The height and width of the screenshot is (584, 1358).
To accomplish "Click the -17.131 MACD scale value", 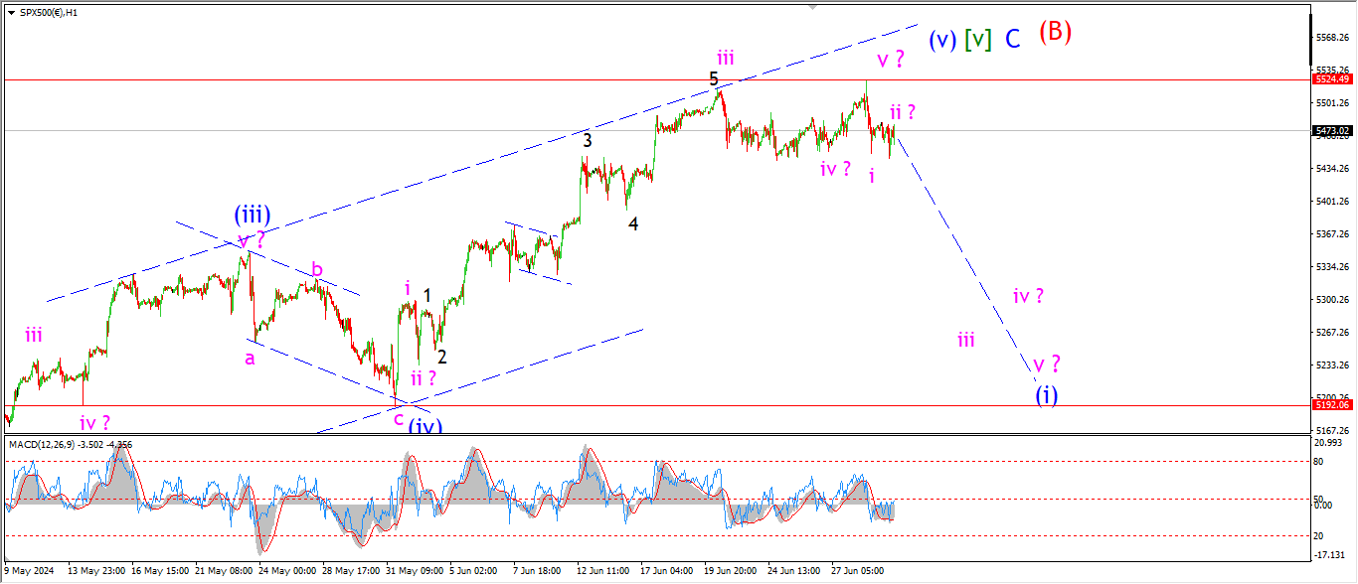I will [x=1329, y=555].
